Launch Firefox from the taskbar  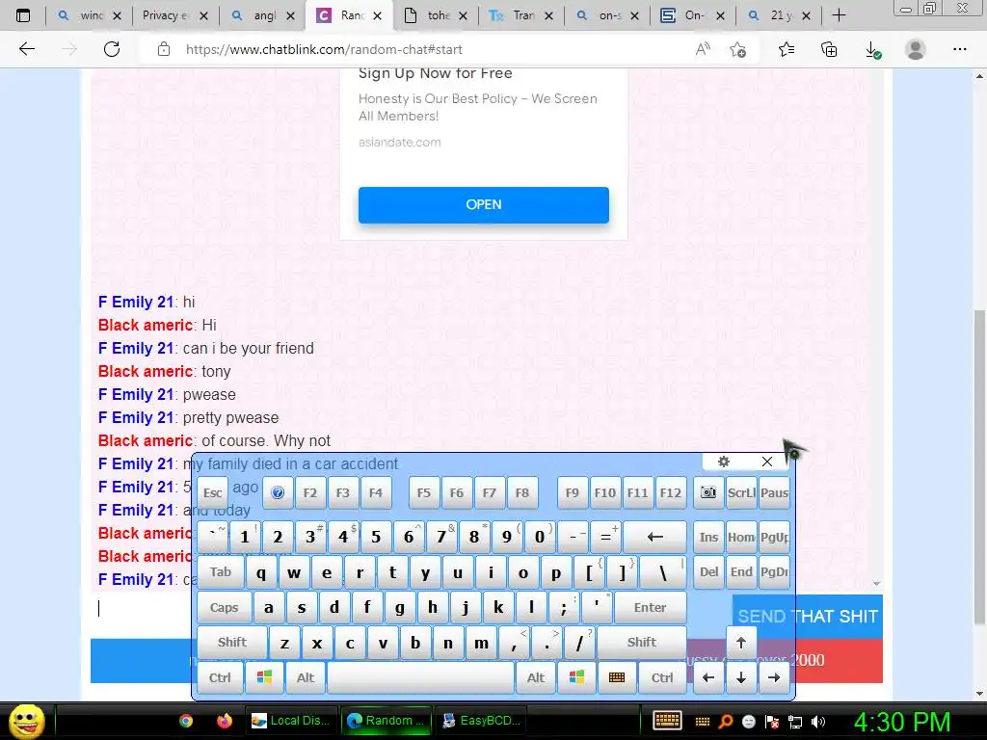(224, 721)
